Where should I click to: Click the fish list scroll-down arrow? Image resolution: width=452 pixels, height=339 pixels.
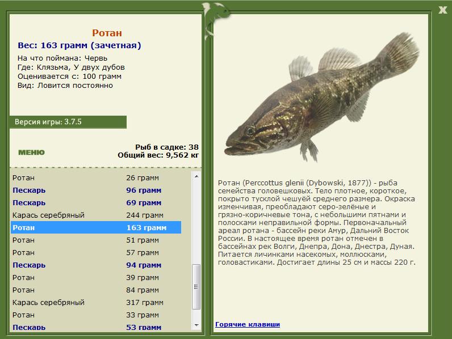[x=196, y=325]
